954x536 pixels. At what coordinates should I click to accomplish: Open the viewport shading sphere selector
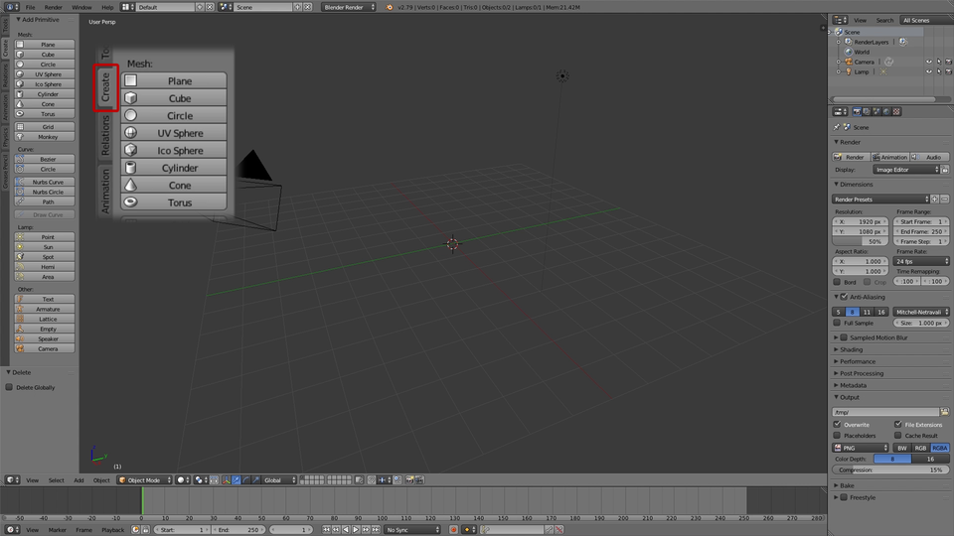coord(183,480)
